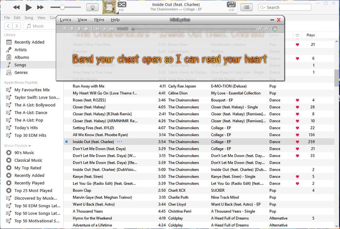Image resolution: width=340 pixels, height=229 pixels.
Task: Click the forward navigation arrow
Action: point(17,26)
